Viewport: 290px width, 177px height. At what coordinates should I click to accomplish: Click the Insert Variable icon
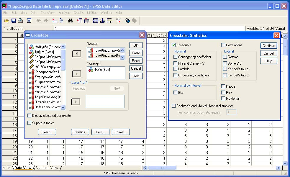86,21
